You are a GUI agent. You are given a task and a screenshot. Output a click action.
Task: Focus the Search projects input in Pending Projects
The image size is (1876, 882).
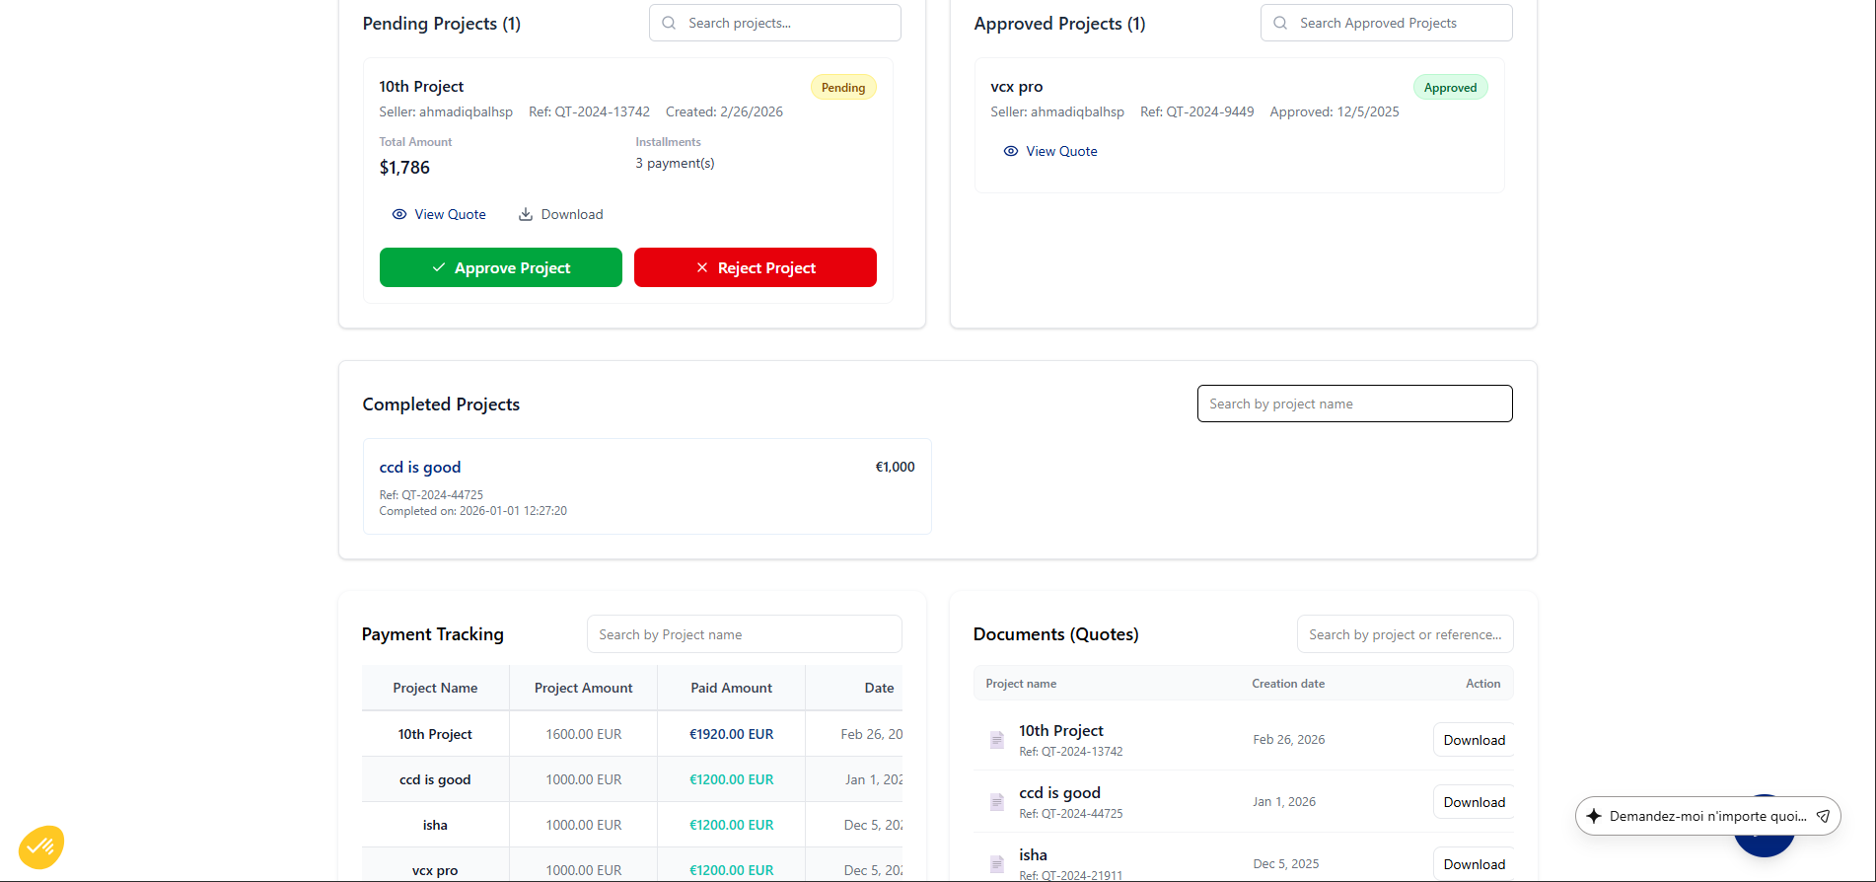(x=775, y=23)
